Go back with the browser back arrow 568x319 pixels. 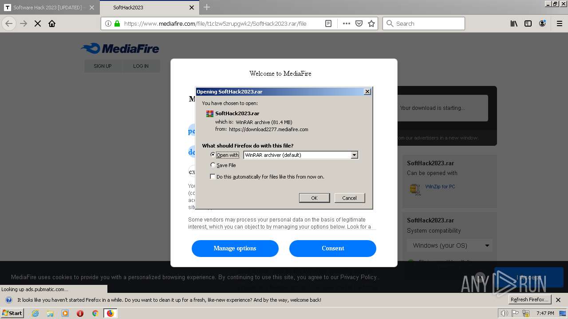point(9,23)
